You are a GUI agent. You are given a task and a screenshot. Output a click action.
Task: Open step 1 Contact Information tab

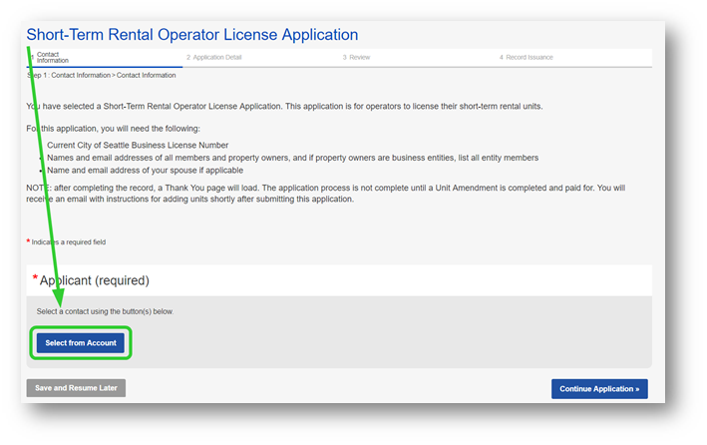(x=53, y=59)
